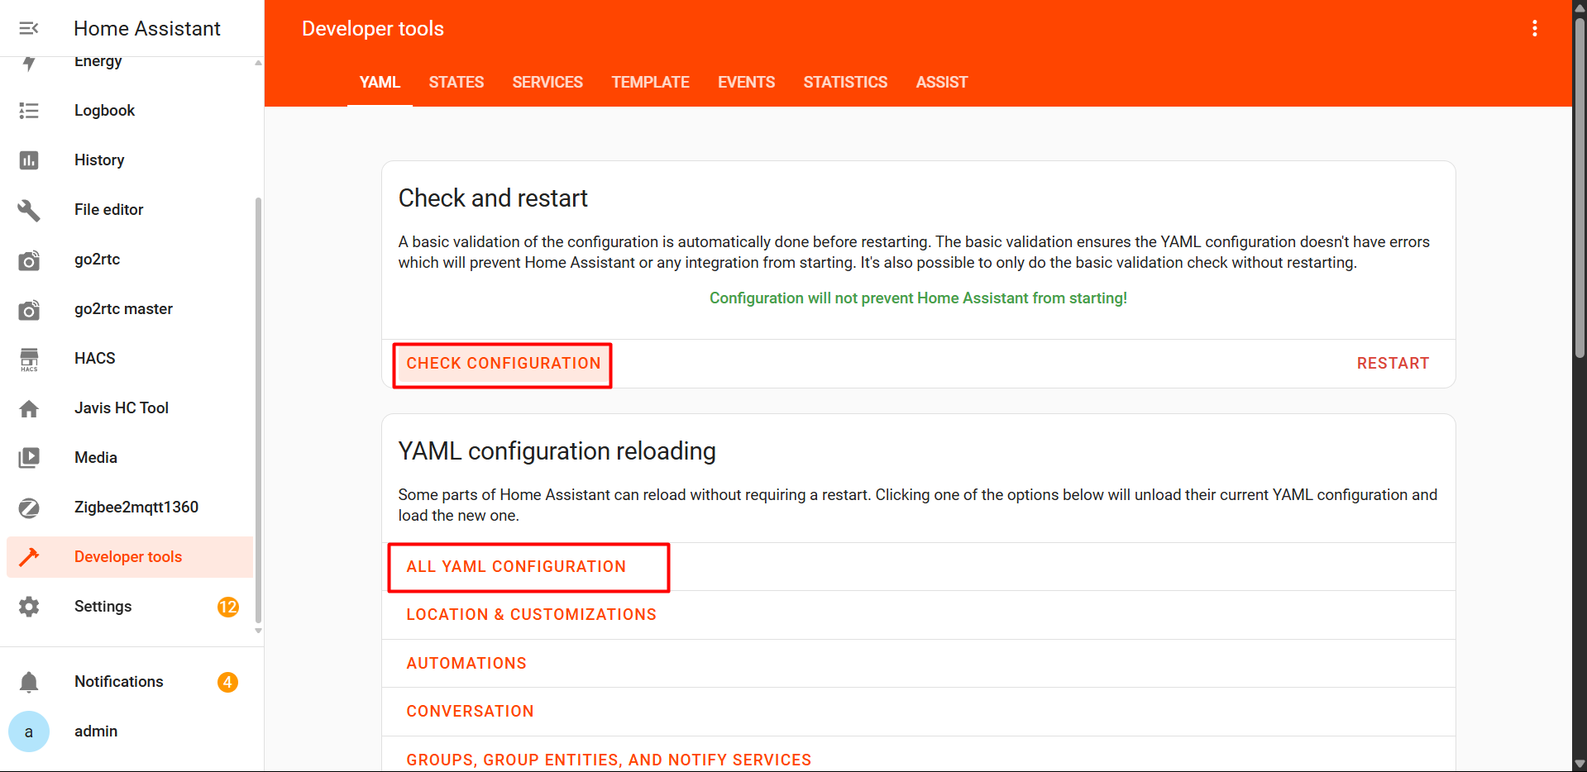Click the Zigbee2mqtt1360 icon
1587x772 pixels.
tap(29, 508)
